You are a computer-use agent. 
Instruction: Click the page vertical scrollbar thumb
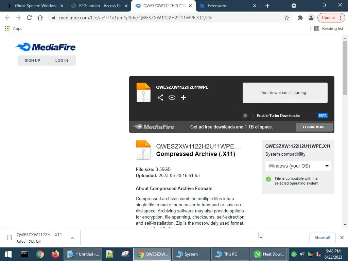point(345,68)
